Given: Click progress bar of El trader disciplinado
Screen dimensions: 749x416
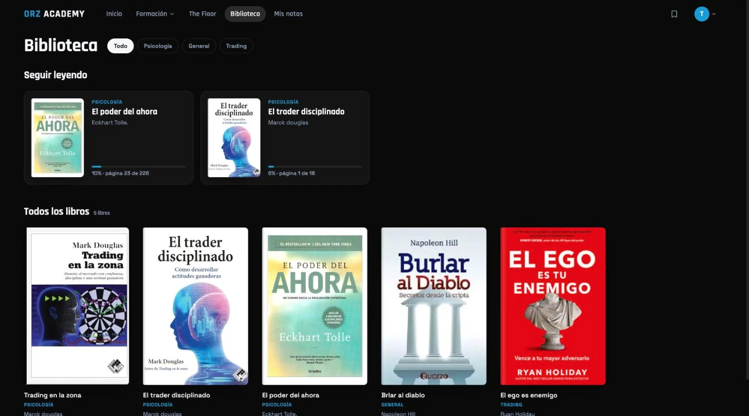Looking at the screenshot, I should (x=315, y=167).
